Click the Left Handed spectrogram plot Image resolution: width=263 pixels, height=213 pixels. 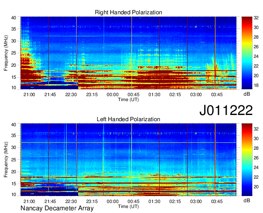pyautogui.click(x=128, y=160)
